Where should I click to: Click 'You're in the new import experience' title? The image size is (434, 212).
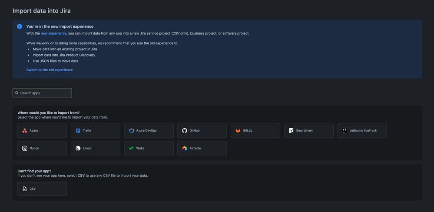[60, 26]
